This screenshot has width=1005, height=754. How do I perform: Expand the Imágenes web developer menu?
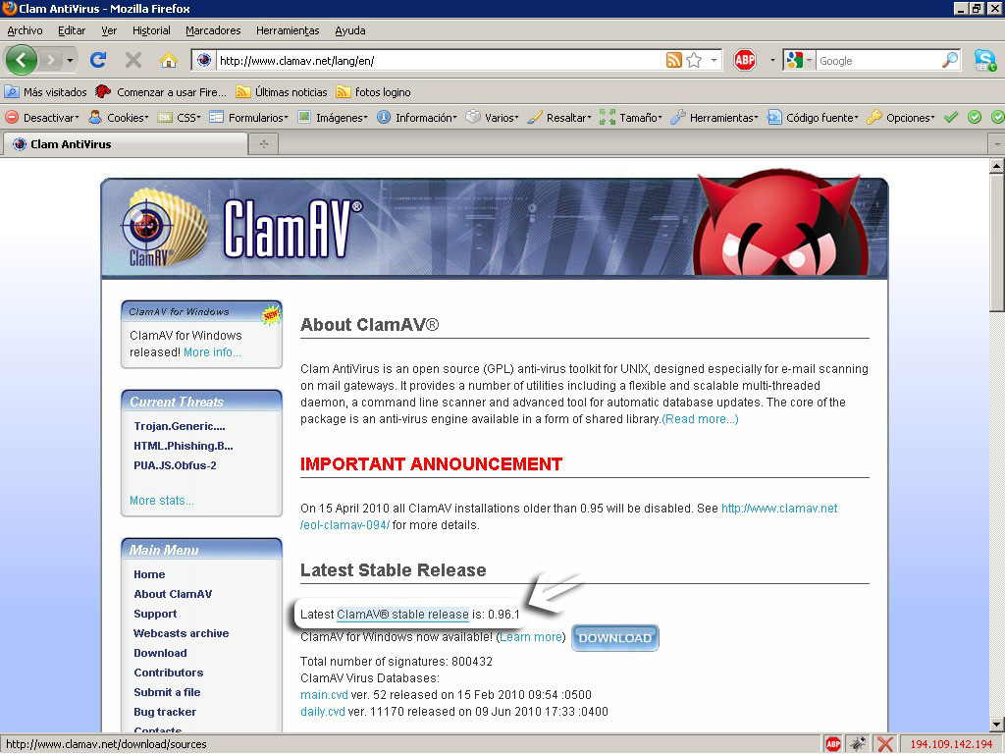tap(333, 118)
